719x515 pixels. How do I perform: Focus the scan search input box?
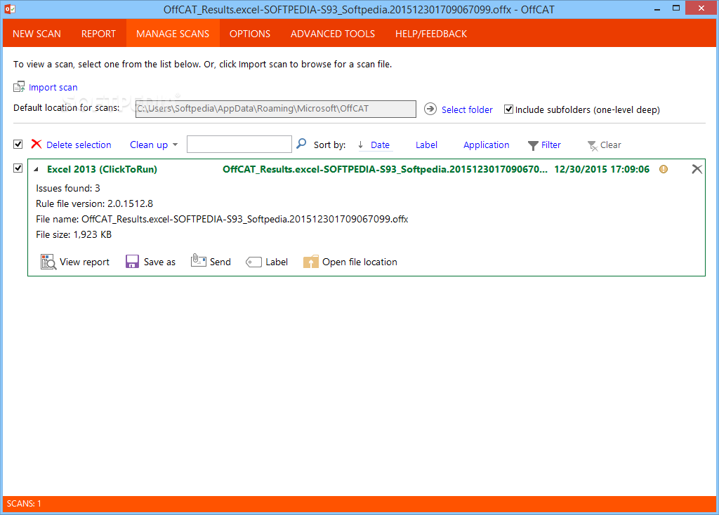(x=239, y=145)
